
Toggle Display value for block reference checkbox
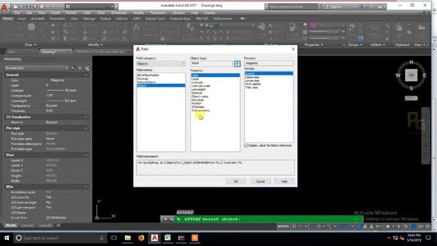(246, 146)
